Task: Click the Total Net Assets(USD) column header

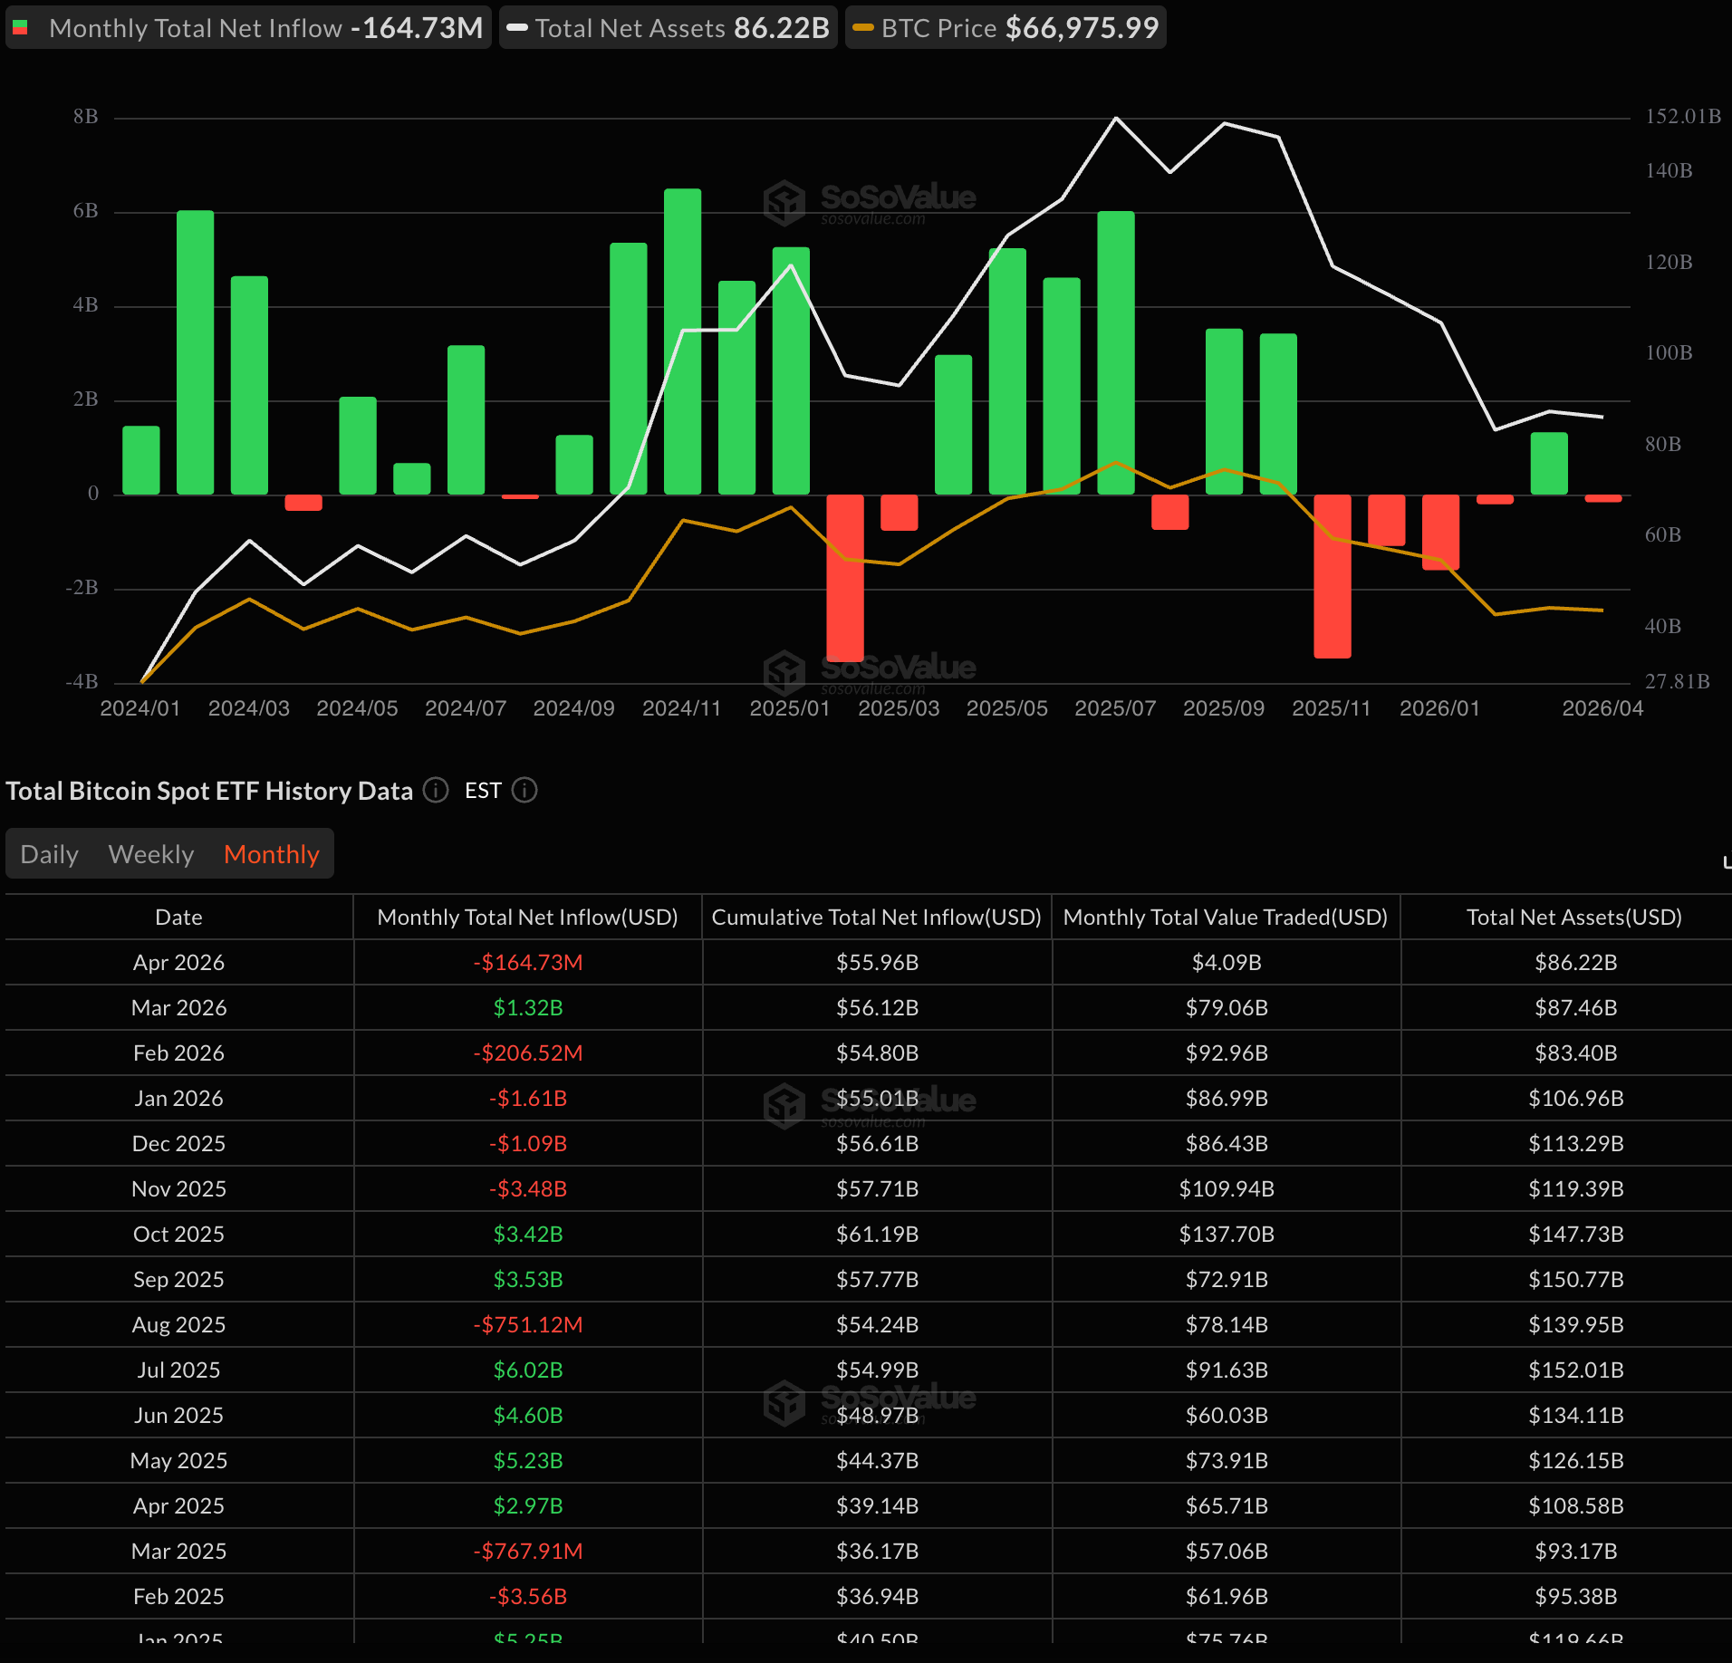Action: [x=1573, y=917]
